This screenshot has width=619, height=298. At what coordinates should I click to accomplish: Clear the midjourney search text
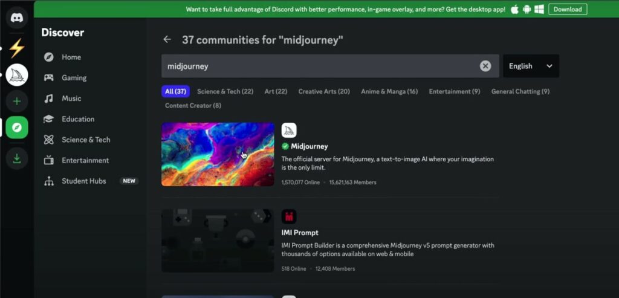tap(485, 66)
